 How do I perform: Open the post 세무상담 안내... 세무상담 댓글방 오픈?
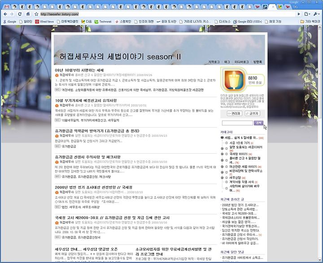click(86, 249)
